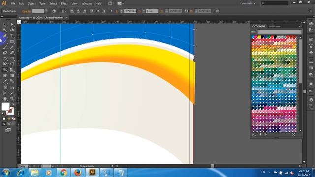Choose the Perspective Grid tool
This screenshot has height=177, width=315.
(x=12, y=70)
